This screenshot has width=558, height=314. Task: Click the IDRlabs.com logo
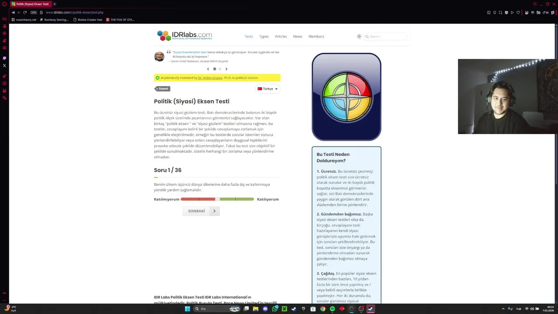tap(185, 35)
